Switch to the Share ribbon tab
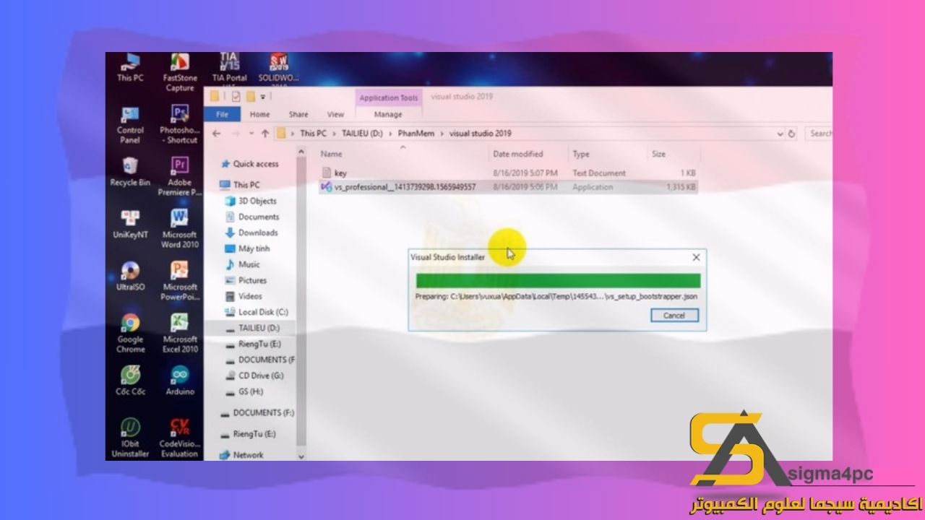The image size is (925, 520). [x=298, y=114]
